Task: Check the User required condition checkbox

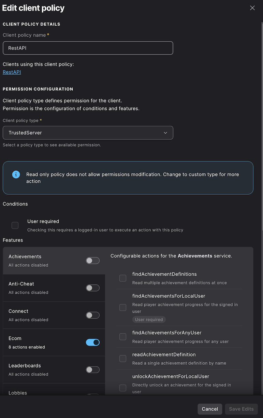Action: click(15, 225)
